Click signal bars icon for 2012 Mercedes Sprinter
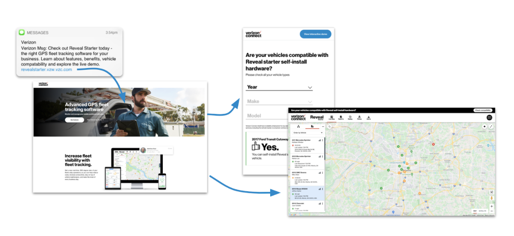 coord(320,157)
